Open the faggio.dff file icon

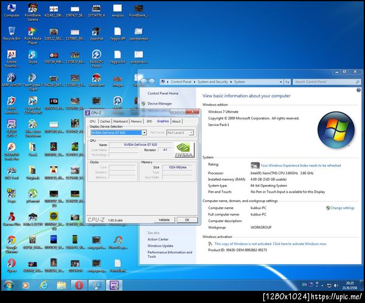[x=117, y=34]
